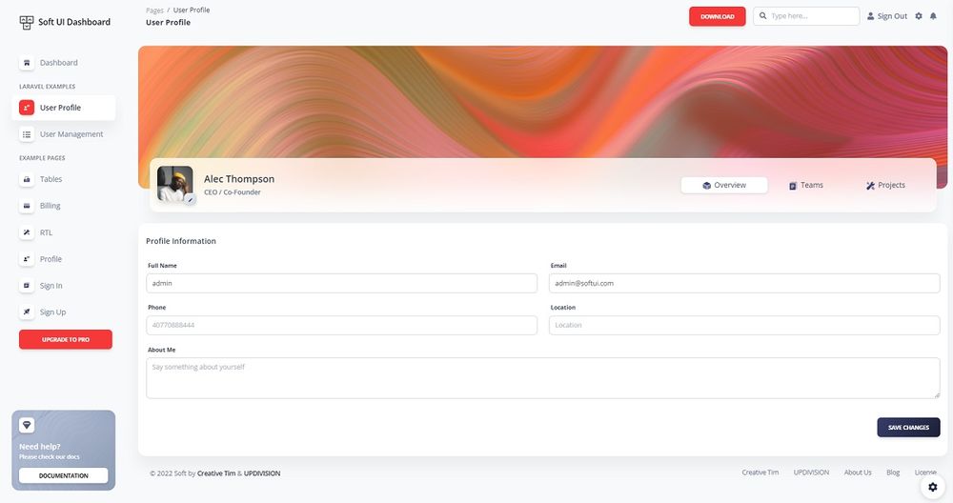Click the tools icon beside Projects
Image resolution: width=953 pixels, height=503 pixels.
(870, 185)
